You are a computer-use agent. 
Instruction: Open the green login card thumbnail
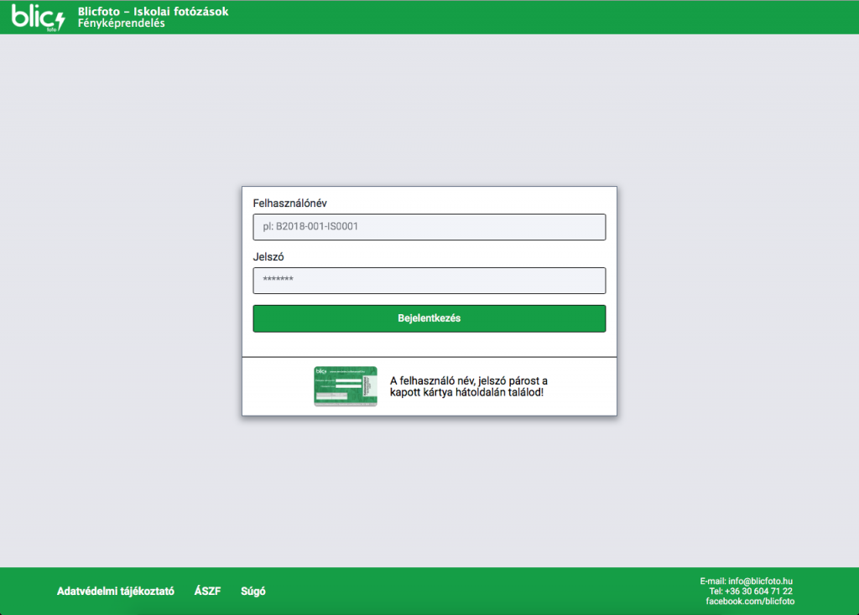(345, 386)
